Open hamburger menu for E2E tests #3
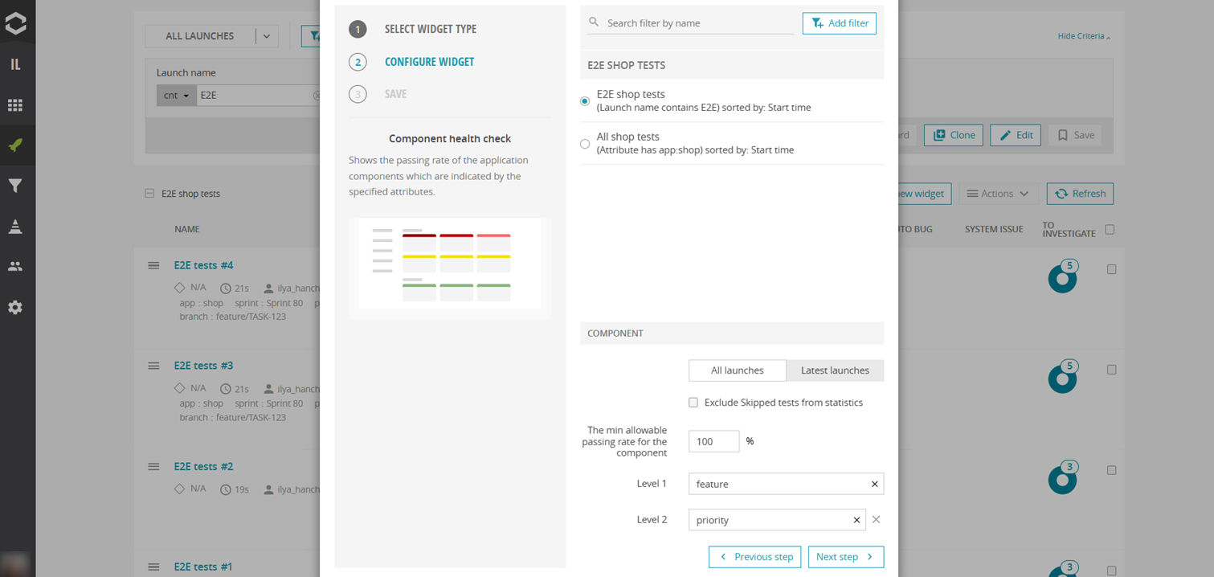The height and width of the screenshot is (577, 1214). [x=153, y=366]
